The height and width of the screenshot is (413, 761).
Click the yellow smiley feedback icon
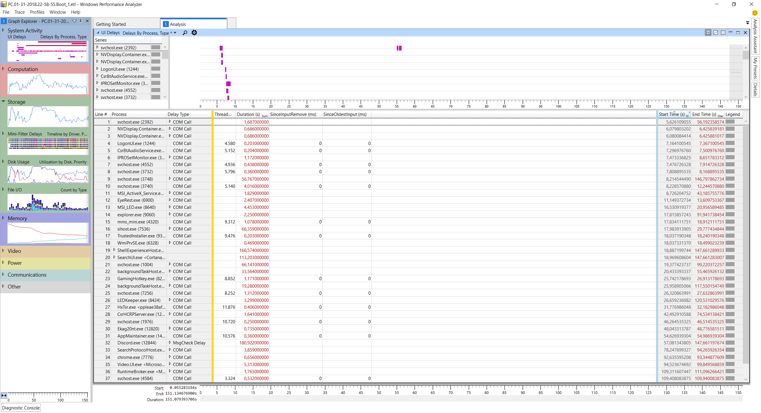(x=755, y=13)
